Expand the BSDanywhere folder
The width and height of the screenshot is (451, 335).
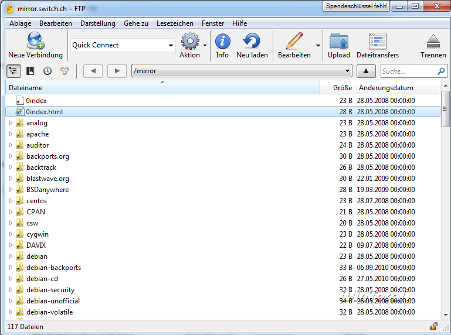(11, 190)
